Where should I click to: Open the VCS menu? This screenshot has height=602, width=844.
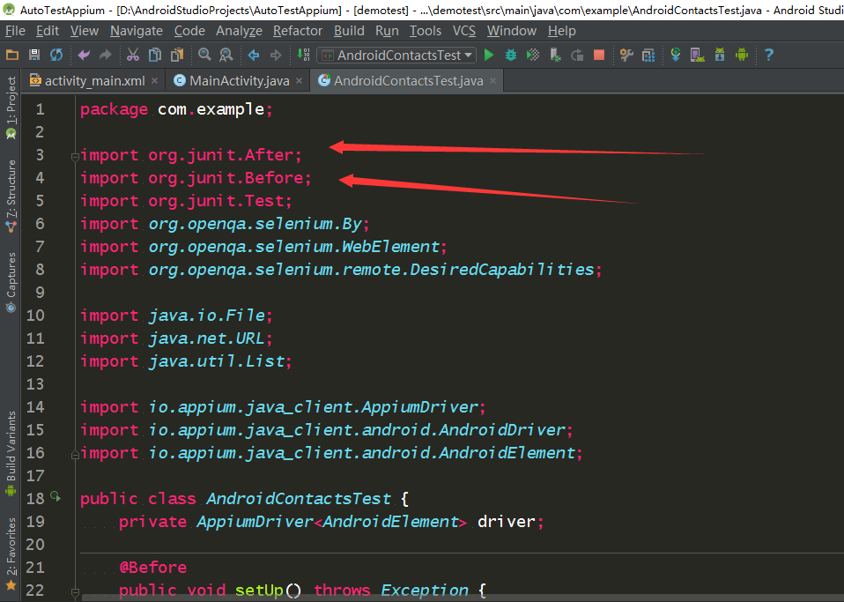click(464, 31)
